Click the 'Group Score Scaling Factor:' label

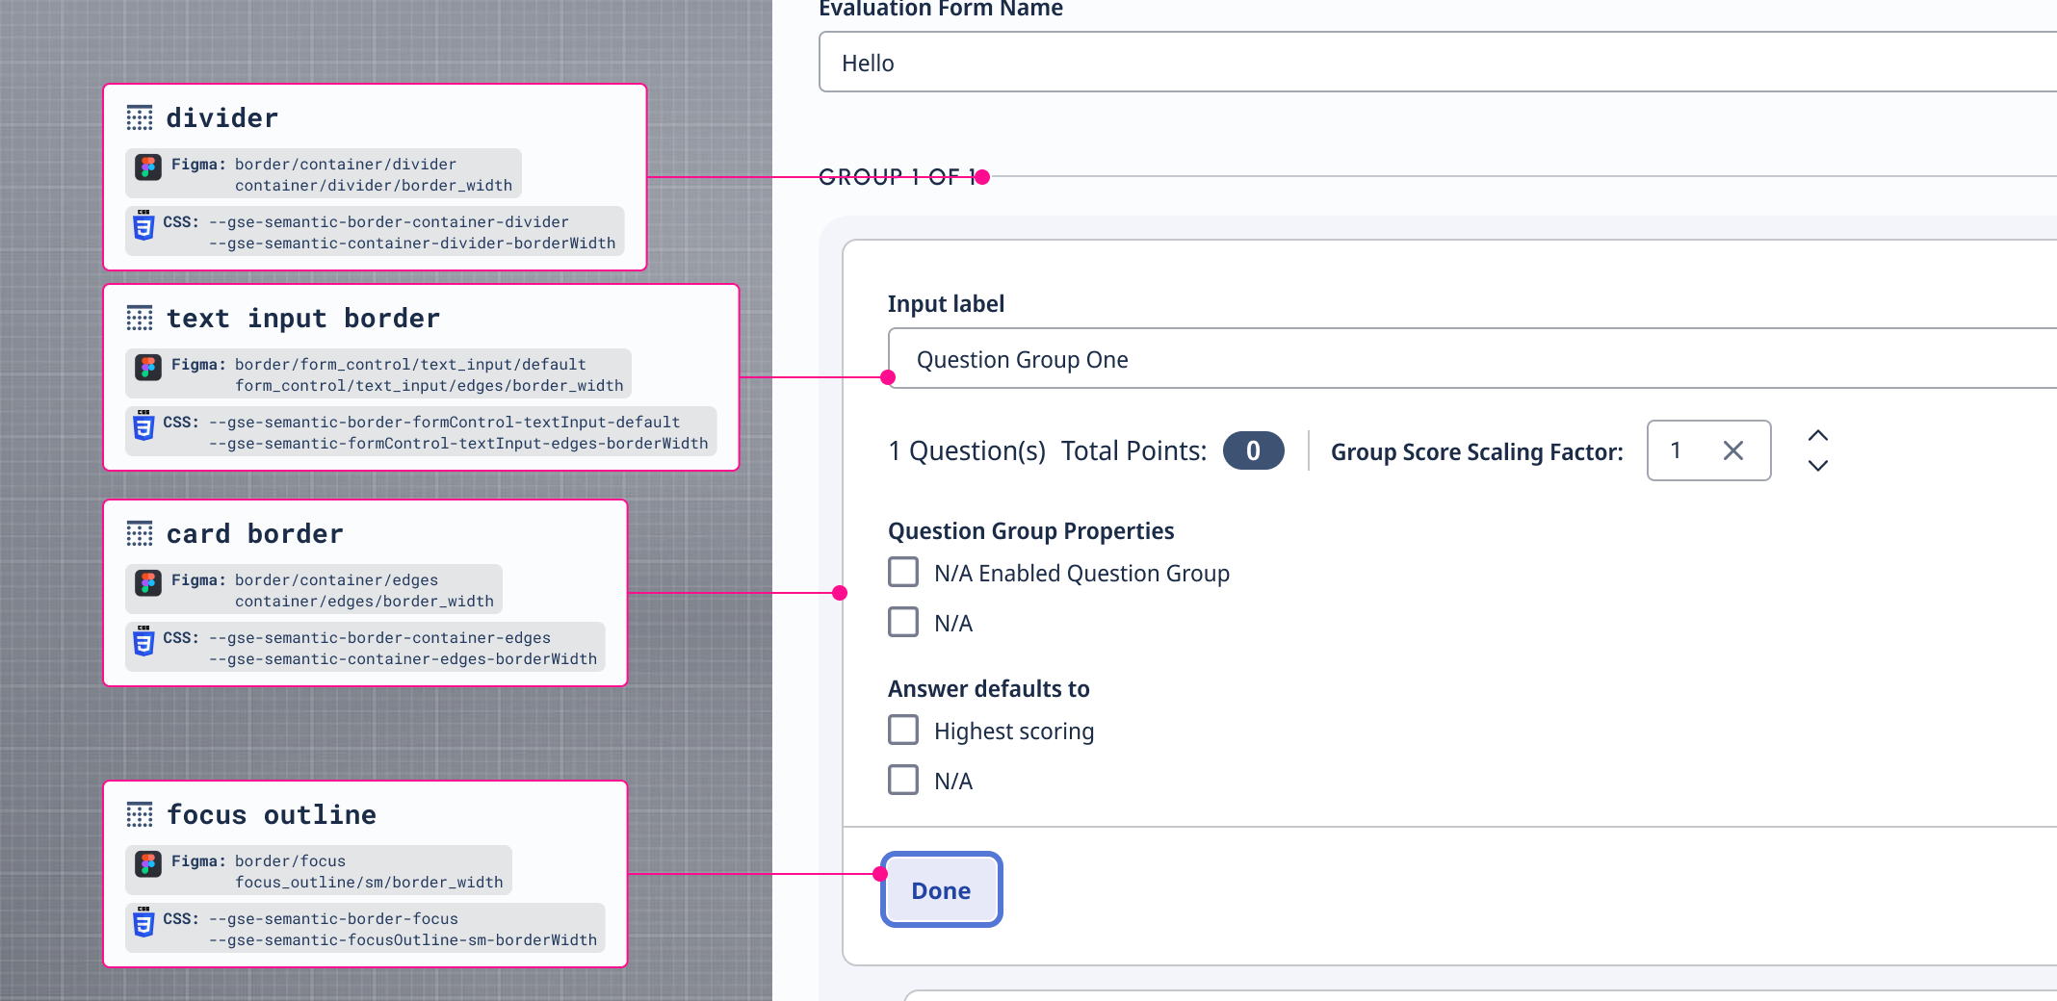tap(1477, 451)
